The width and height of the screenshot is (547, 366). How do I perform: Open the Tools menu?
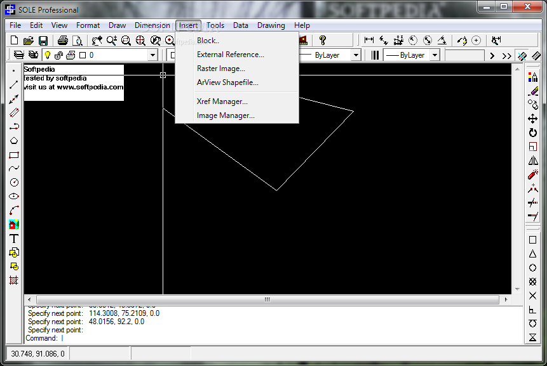click(215, 25)
